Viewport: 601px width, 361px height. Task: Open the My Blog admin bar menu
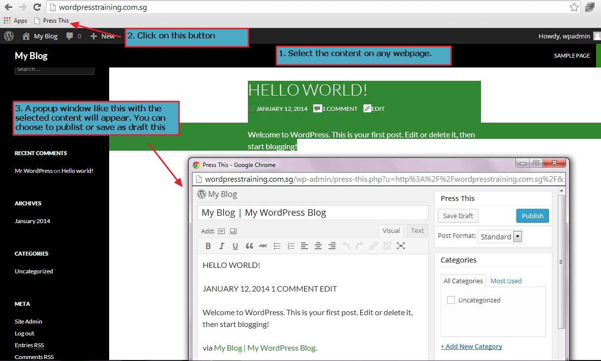[x=40, y=36]
